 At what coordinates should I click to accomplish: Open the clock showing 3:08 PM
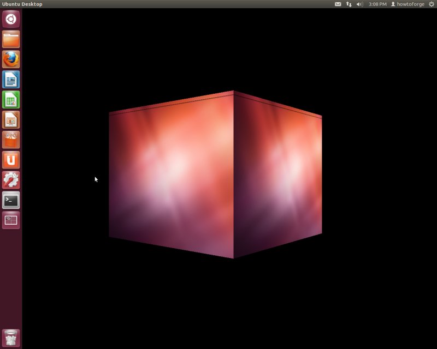(377, 4)
